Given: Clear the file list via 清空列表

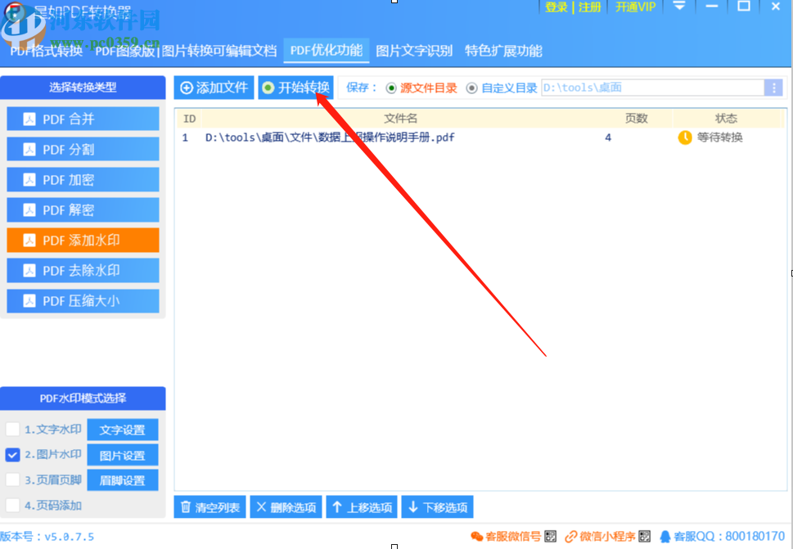Looking at the screenshot, I should 210,506.
